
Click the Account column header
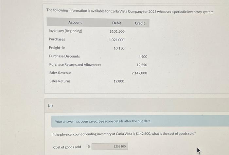(x=75, y=22)
